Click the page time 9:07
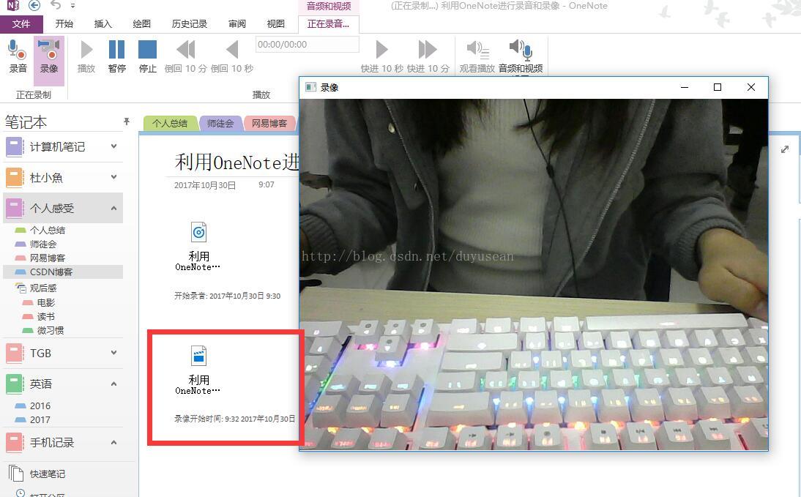The image size is (801, 497). [x=267, y=184]
